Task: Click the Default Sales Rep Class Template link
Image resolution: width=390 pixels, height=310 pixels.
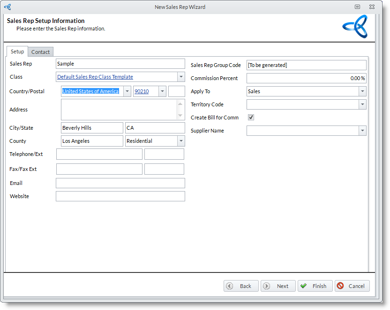Action: [x=95, y=77]
